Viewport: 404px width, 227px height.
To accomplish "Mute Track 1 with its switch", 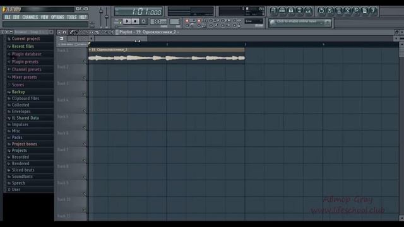I will (84, 61).
